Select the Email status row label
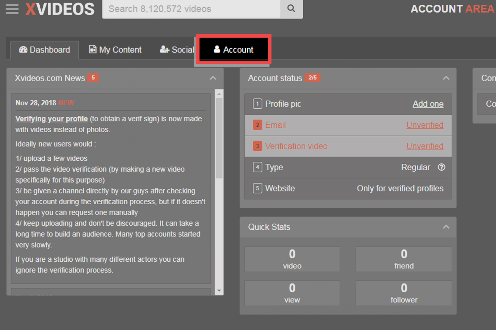This screenshot has width=496, height=330. tap(275, 125)
